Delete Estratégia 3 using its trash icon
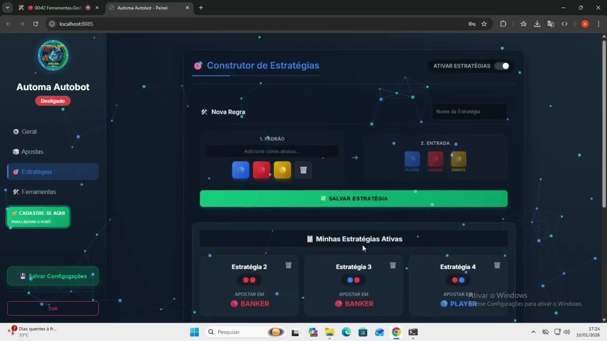Viewport: 607px width, 341px height. [393, 265]
